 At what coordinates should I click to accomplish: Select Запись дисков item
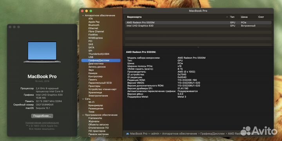(x=97, y=67)
